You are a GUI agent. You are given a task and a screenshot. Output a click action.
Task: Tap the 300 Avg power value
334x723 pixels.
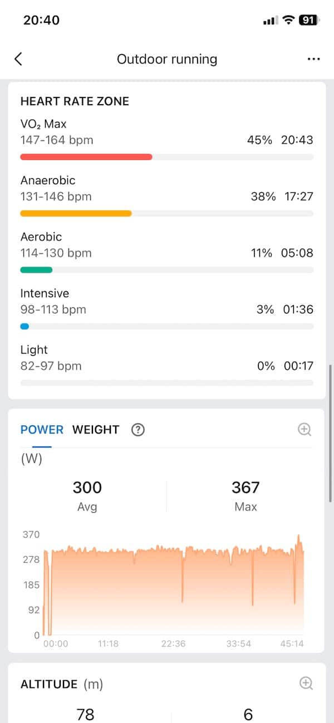tap(87, 488)
